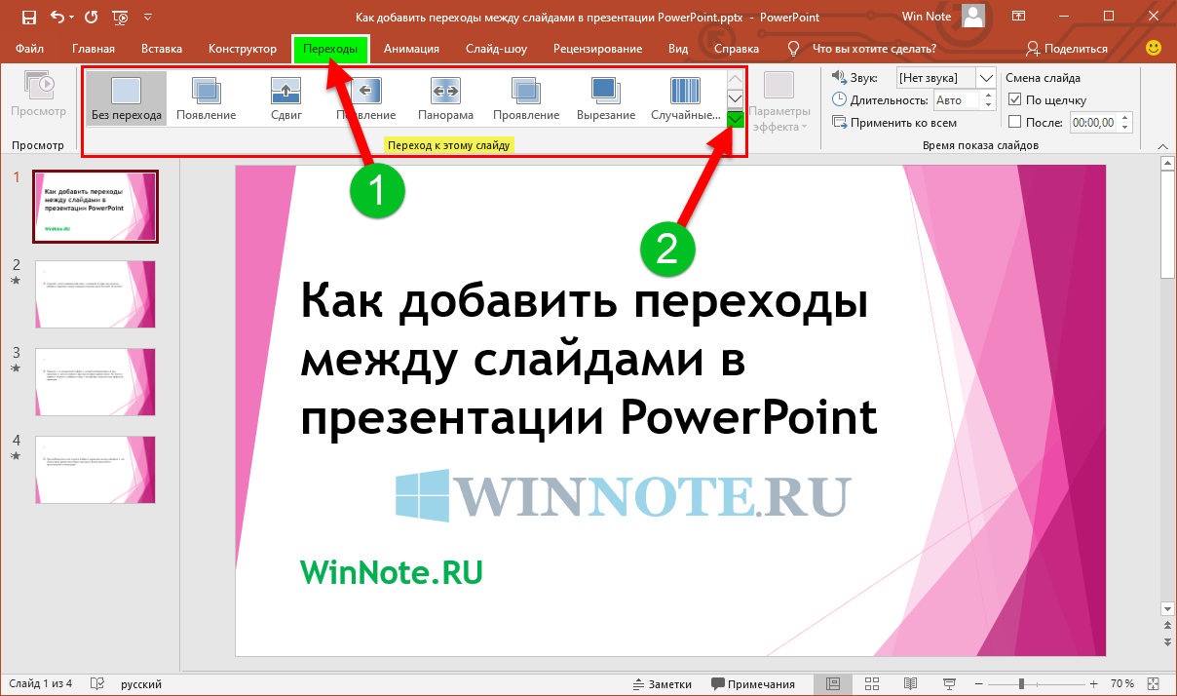Viewport: 1177px width, 696px height.
Task: Save the presentation from the quick access toolbar
Action: click(x=28, y=18)
